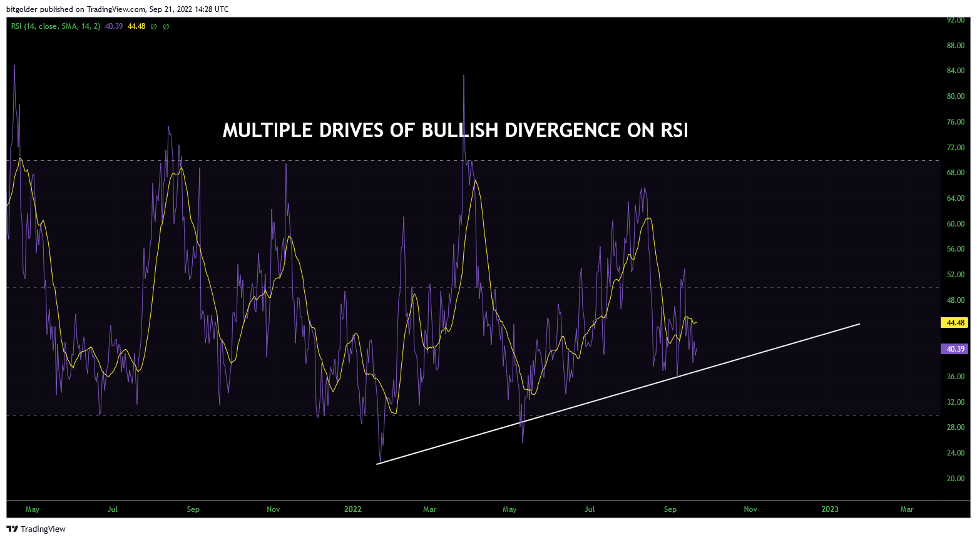The height and width of the screenshot is (540, 977).
Task: Click the 52.00 axis label
Action: pyautogui.click(x=956, y=275)
